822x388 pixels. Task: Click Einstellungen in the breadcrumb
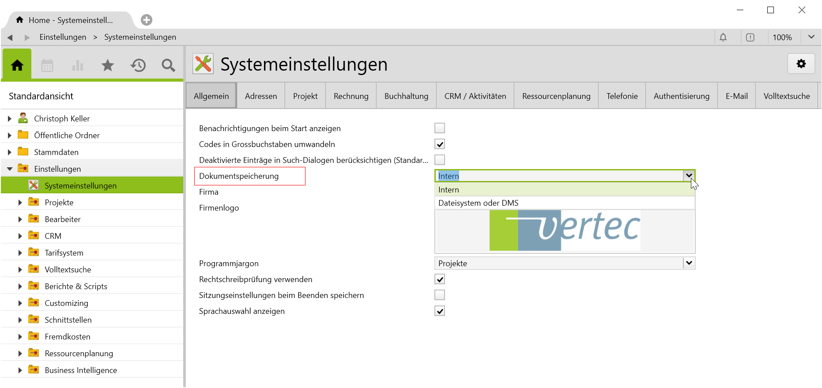coord(63,38)
